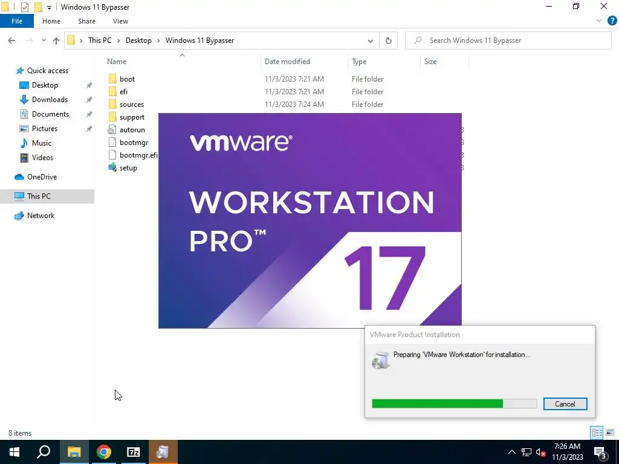The image size is (619, 464).
Task: Open the Share ribbon tab
Action: click(x=86, y=21)
